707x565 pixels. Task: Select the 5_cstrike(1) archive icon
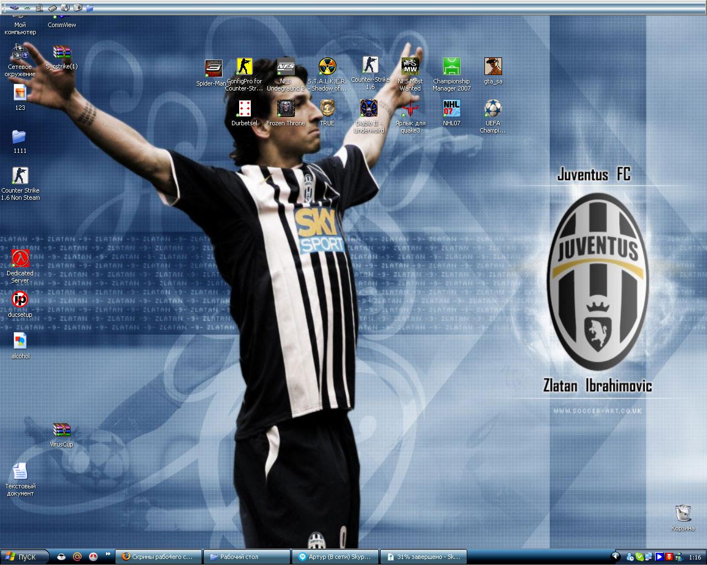62,57
